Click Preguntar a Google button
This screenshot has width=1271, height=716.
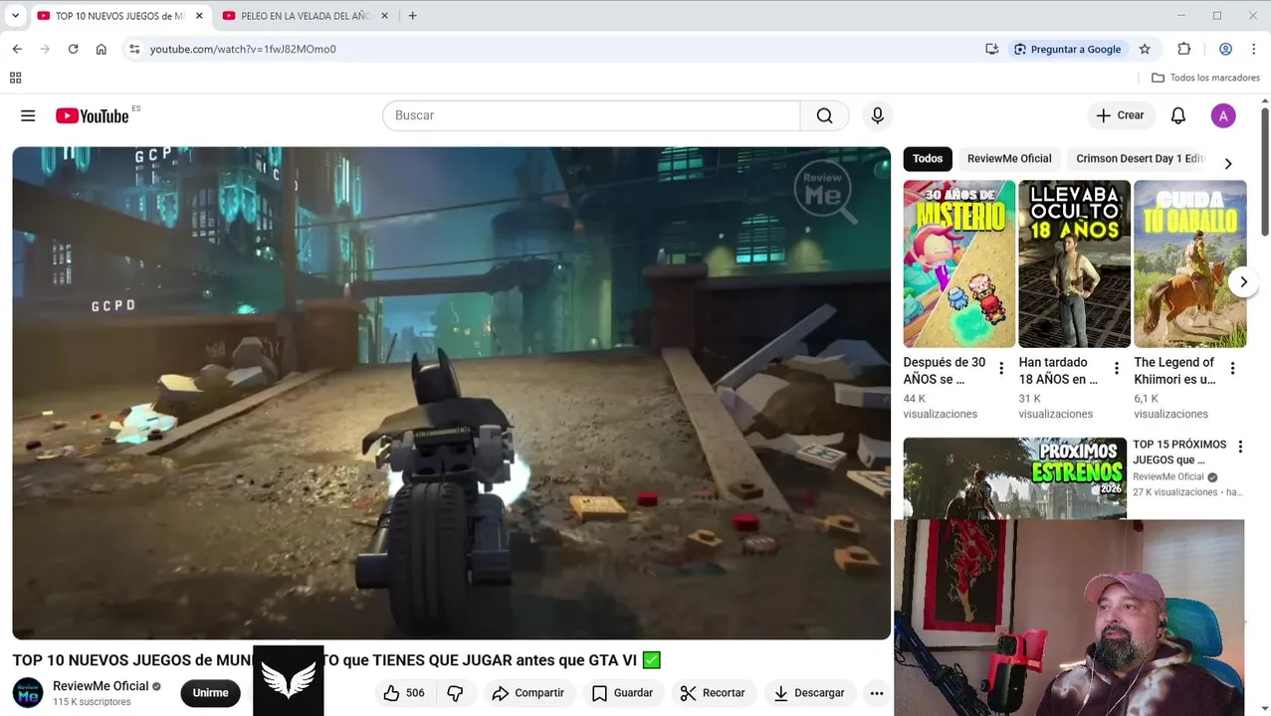click(x=1067, y=49)
